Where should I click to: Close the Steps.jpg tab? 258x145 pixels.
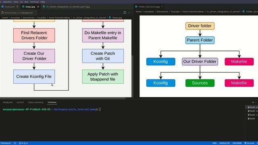pos(38,6)
